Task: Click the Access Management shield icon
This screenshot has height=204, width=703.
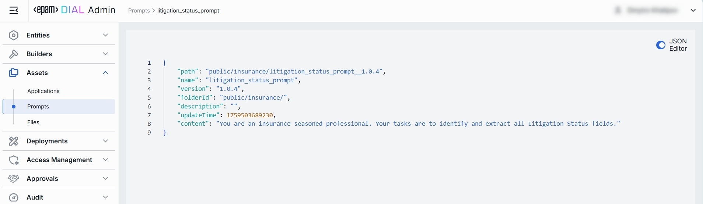Action: pyautogui.click(x=14, y=160)
